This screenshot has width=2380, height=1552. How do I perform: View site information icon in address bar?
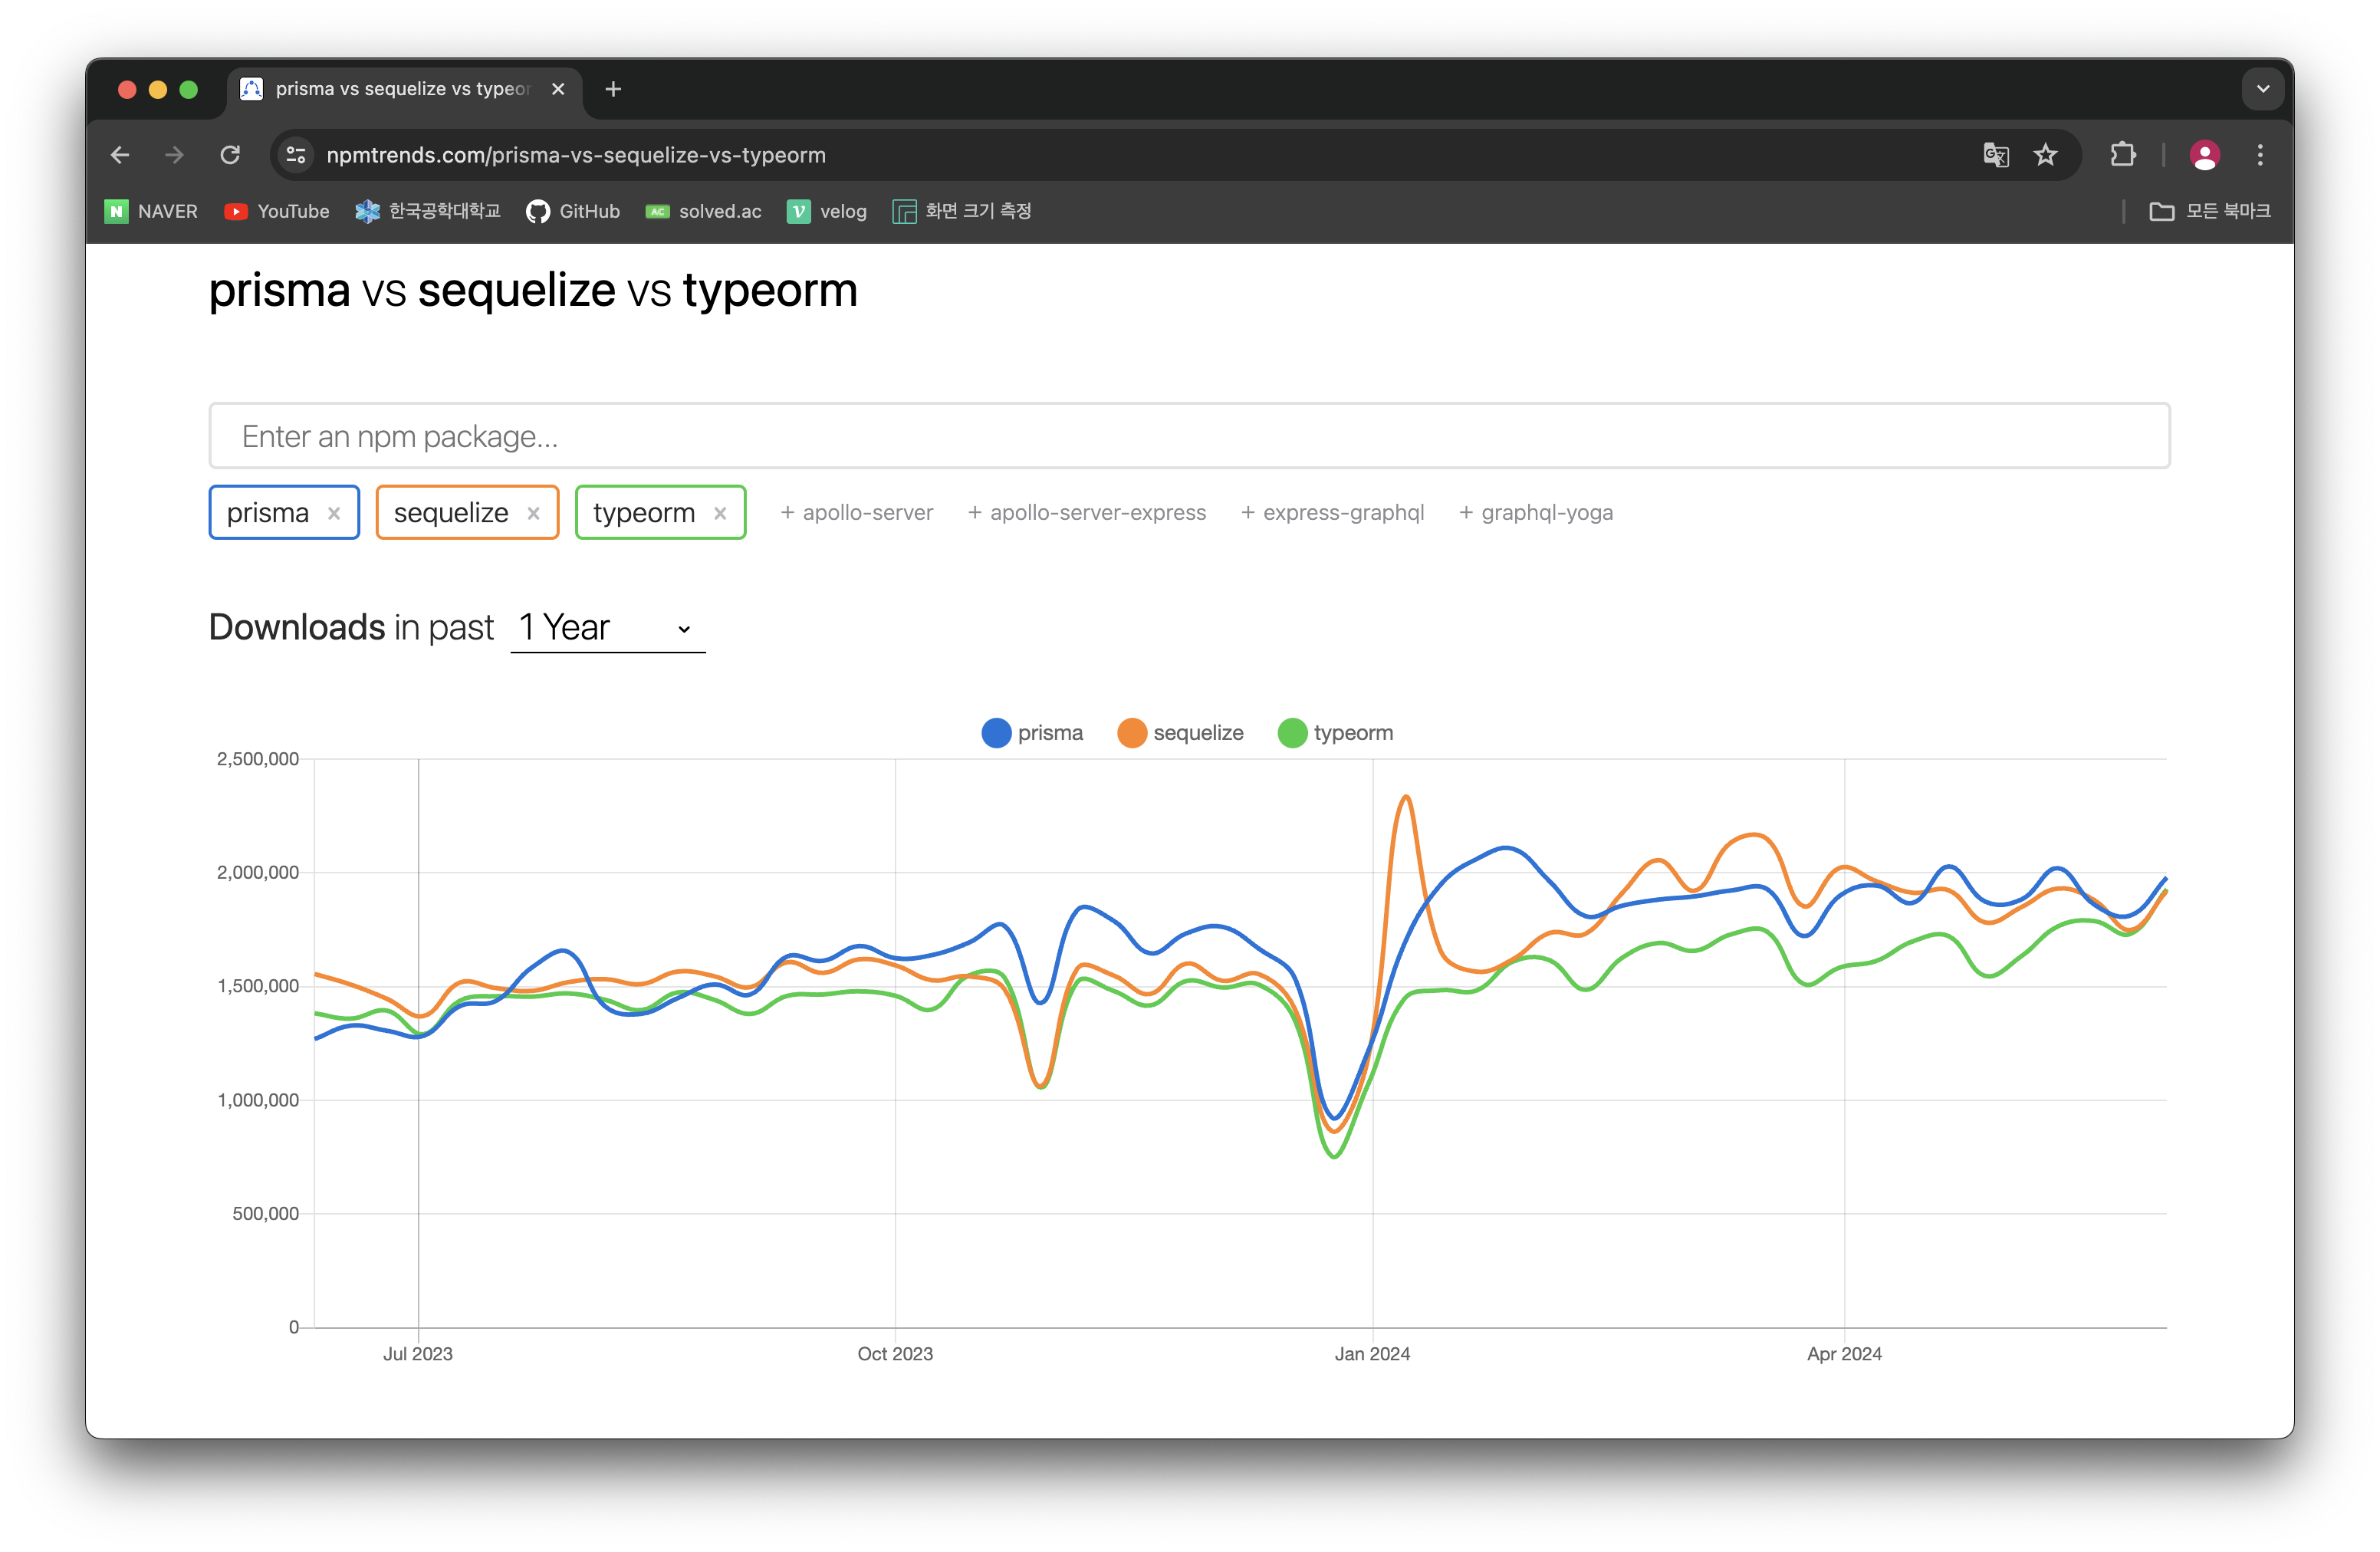pyautogui.click(x=296, y=155)
